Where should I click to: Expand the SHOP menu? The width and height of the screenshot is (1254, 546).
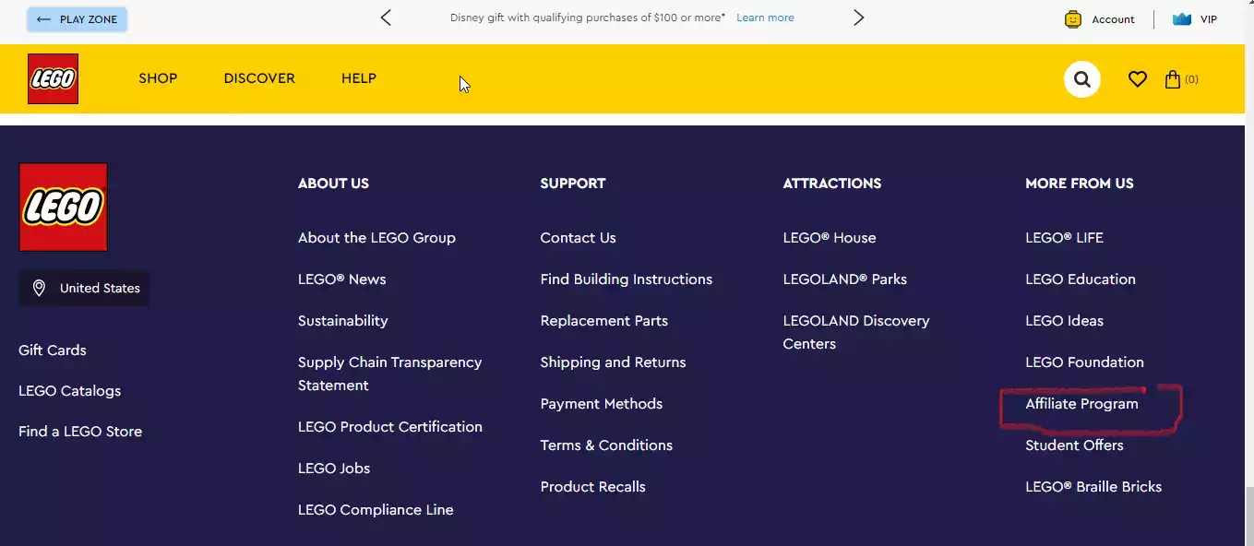click(158, 78)
